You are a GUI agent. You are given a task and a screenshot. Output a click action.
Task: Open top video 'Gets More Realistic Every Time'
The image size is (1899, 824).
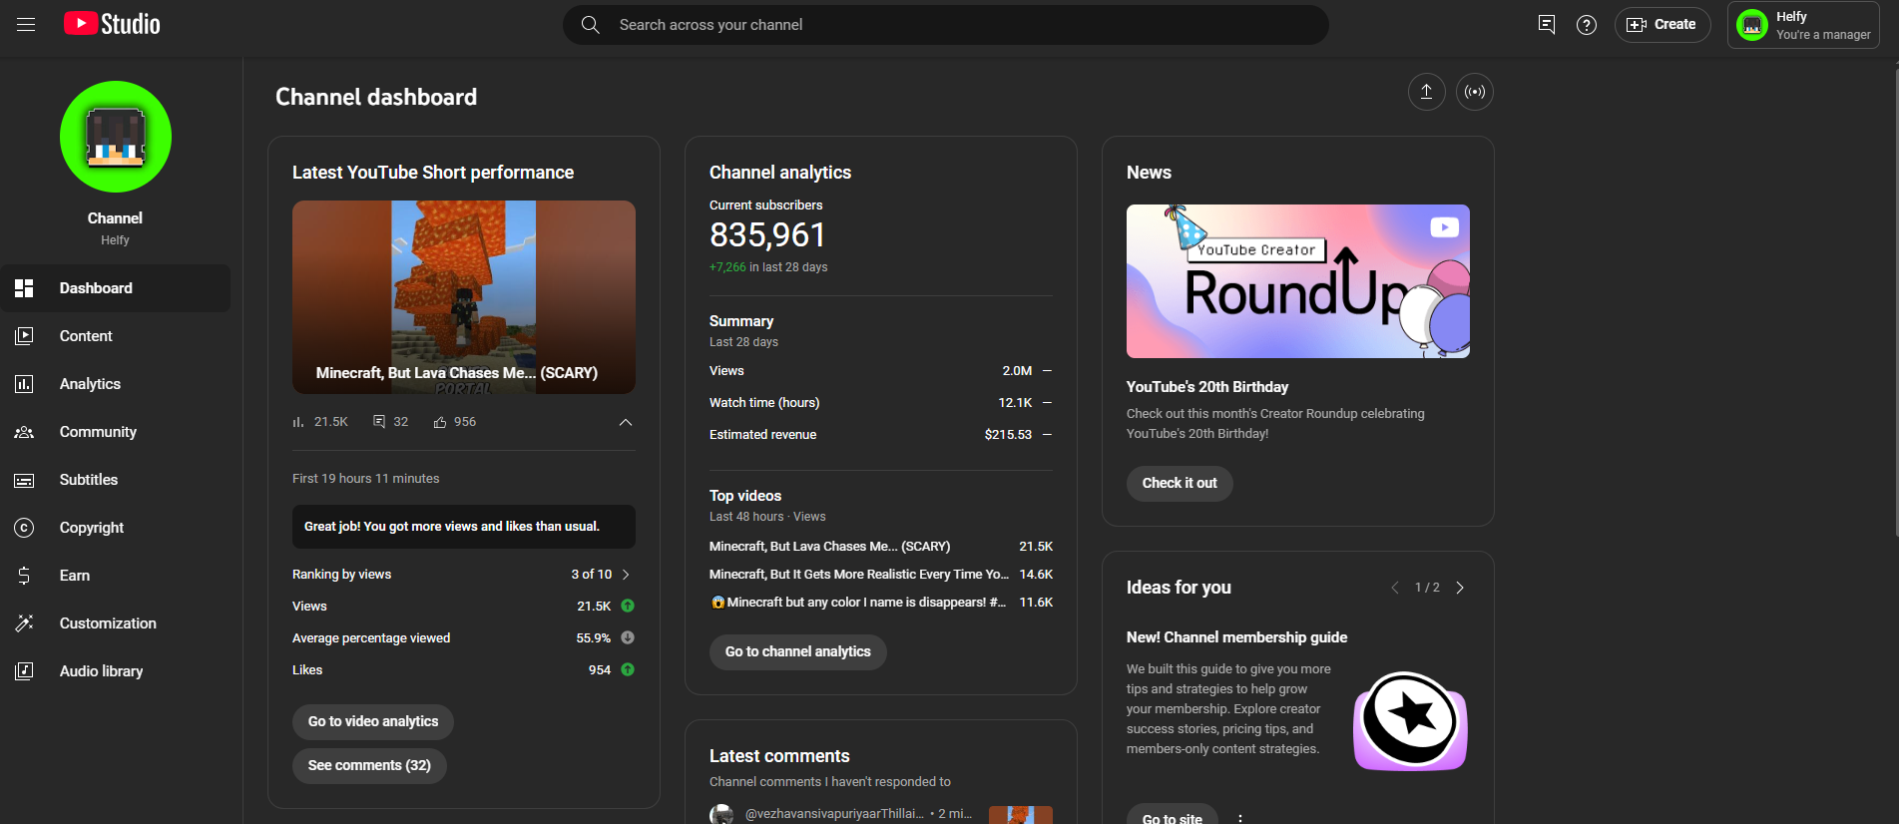(x=859, y=575)
